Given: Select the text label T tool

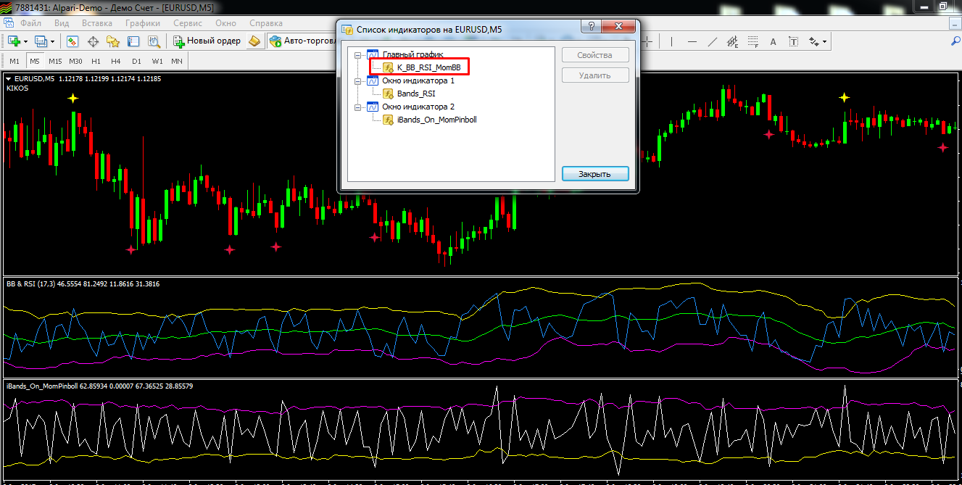Looking at the screenshot, I should (x=794, y=41).
